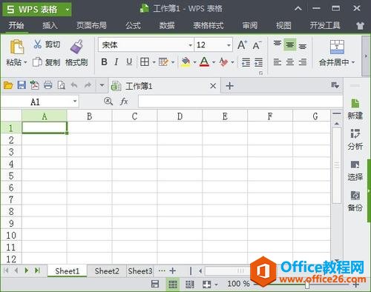Open the 插入 (Insert) tab
371x292 pixels.
click(x=50, y=25)
